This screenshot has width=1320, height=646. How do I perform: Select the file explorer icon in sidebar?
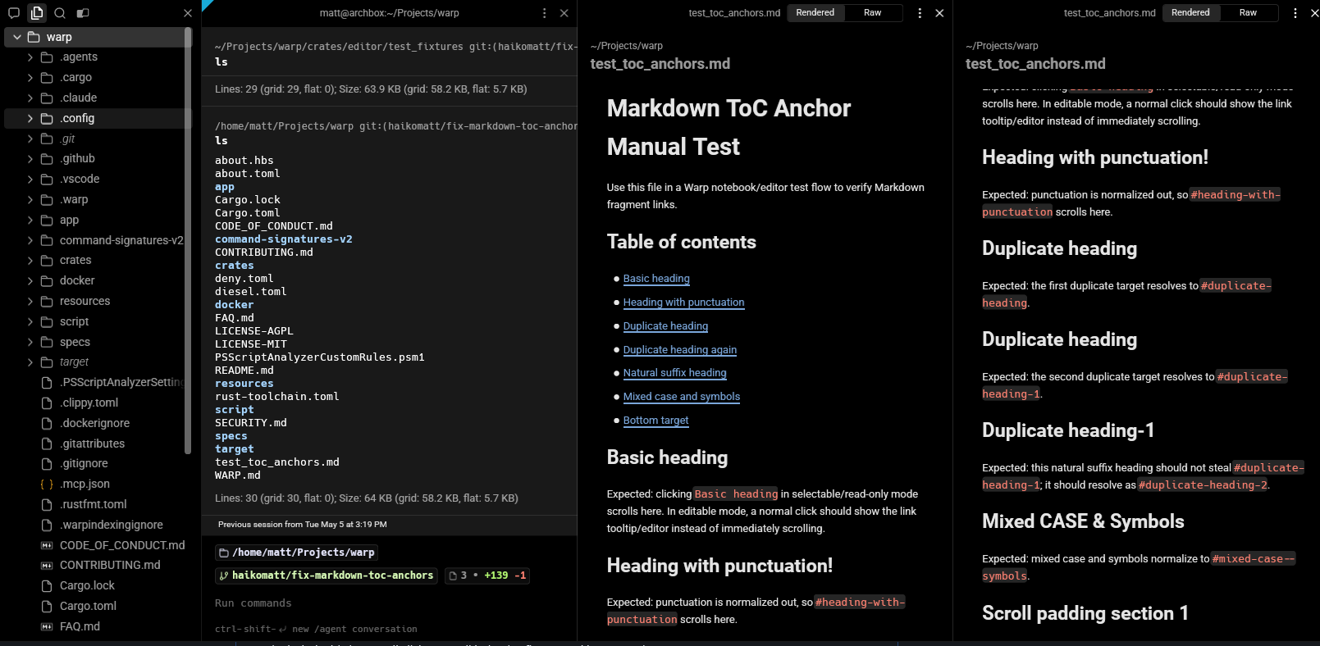(37, 13)
